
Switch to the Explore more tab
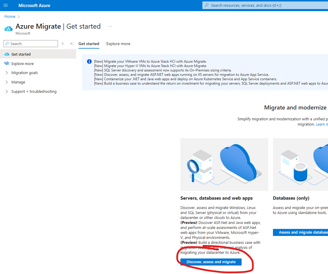(118, 44)
